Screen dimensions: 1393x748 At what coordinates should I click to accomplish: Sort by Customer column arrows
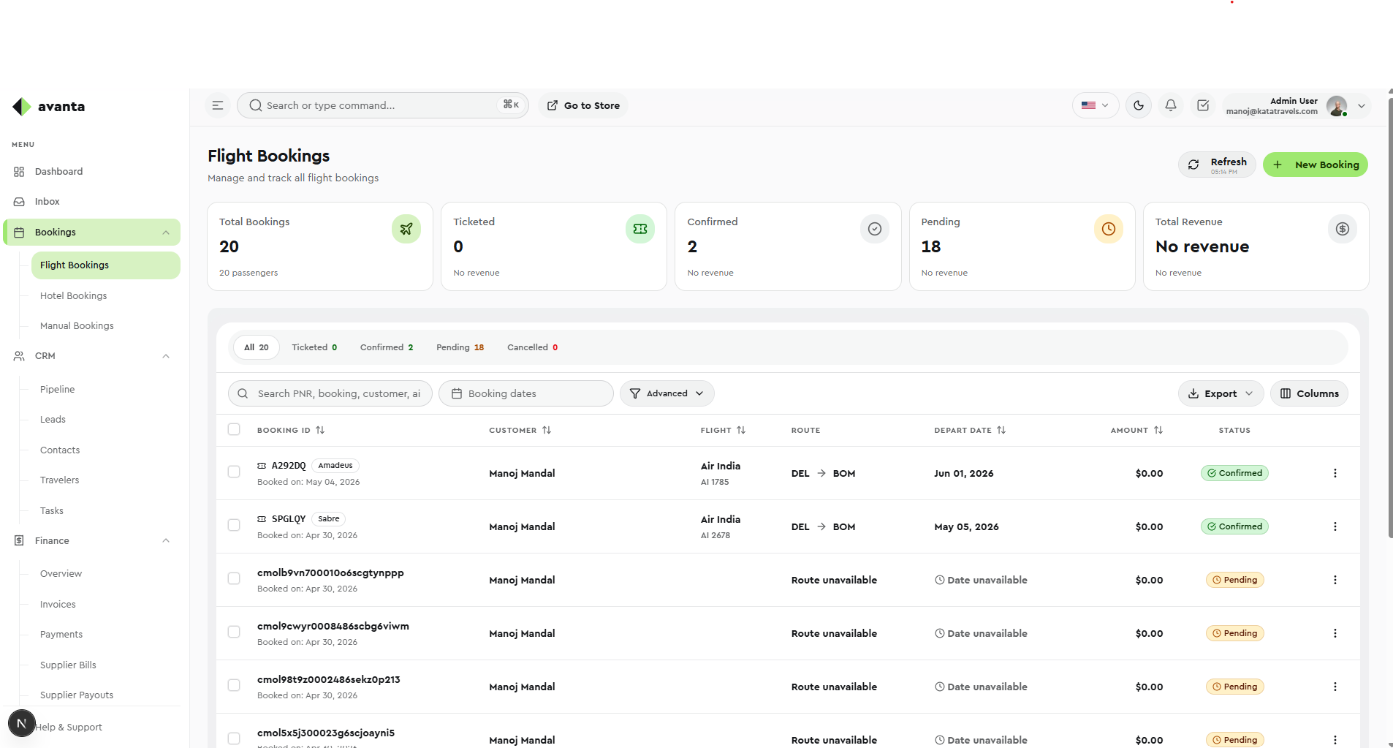click(x=547, y=430)
